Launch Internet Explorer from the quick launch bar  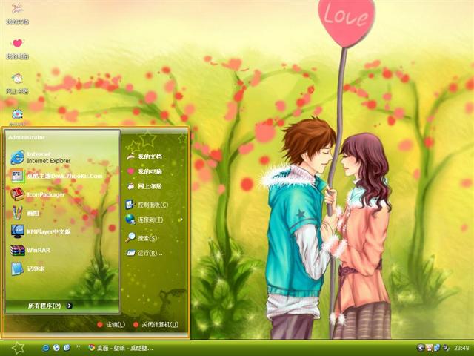46,348
